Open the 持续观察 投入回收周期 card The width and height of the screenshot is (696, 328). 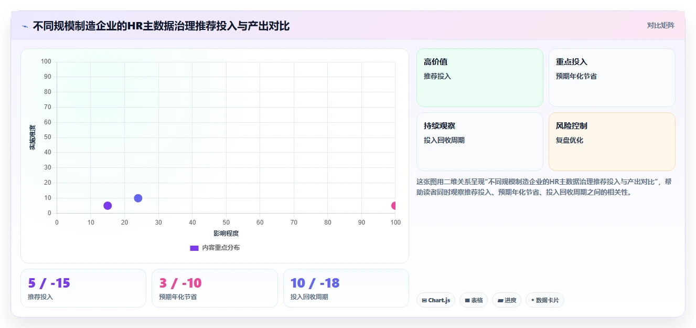tap(480, 142)
